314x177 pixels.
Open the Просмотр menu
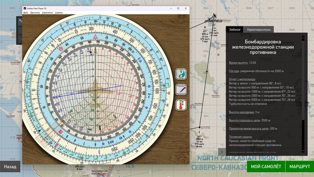[x=35, y=13]
